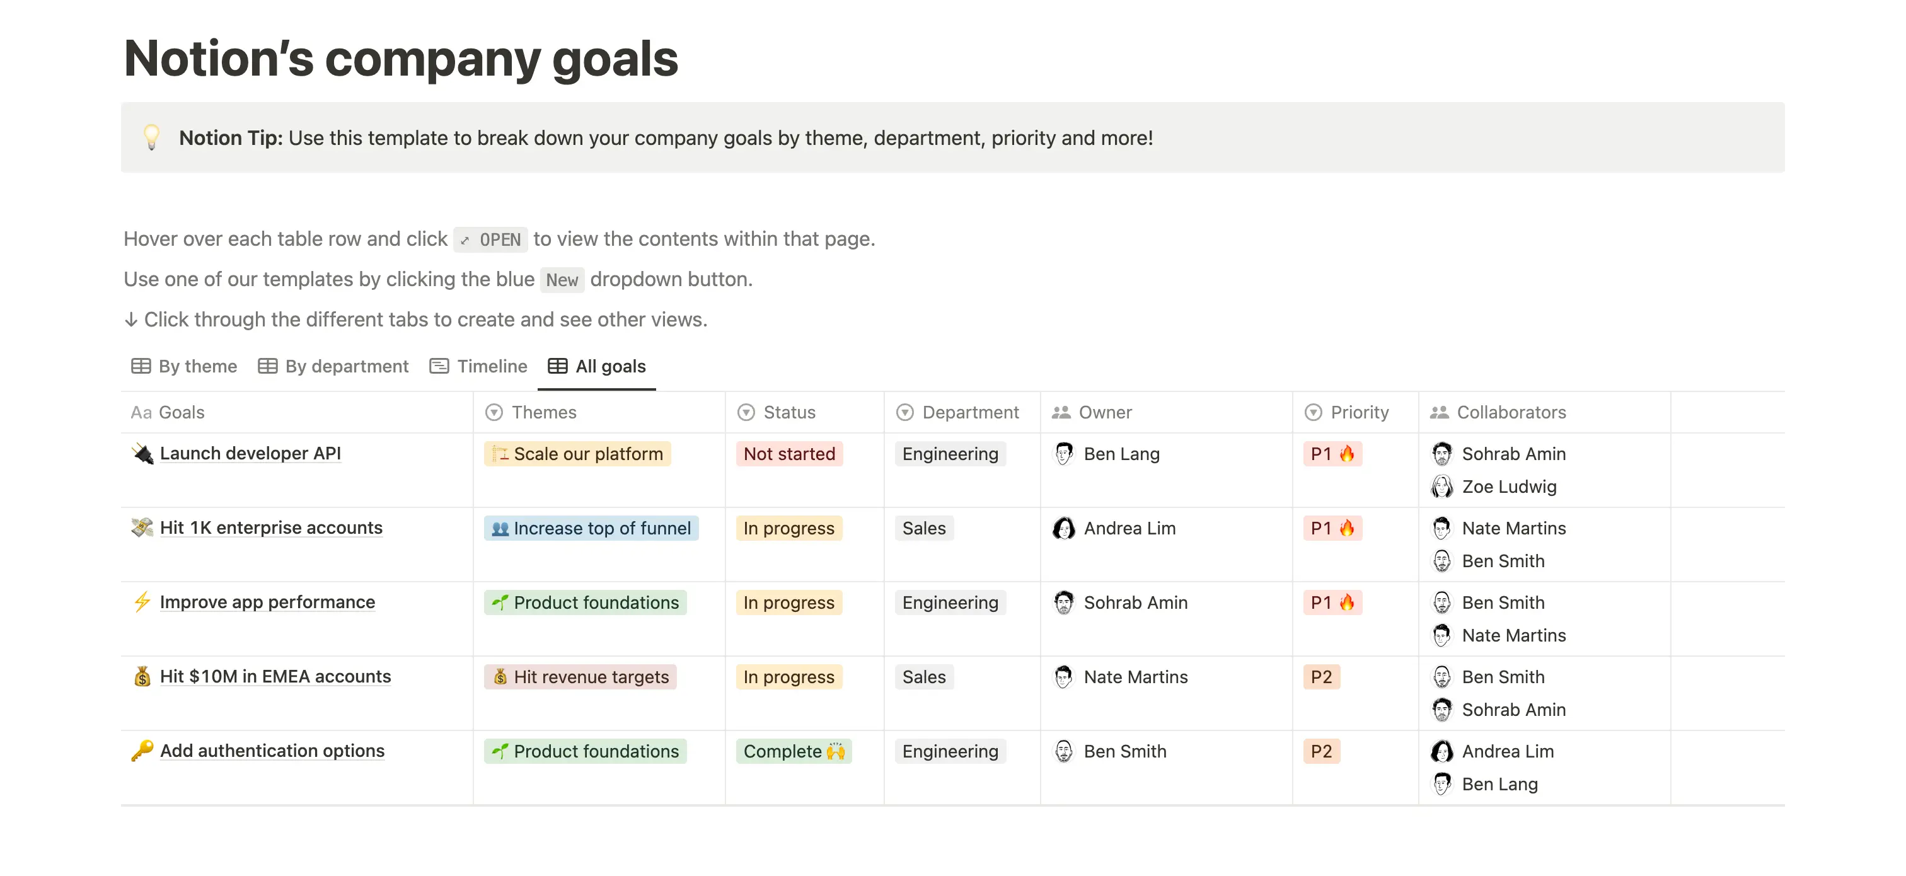Click the money bag icon beside Hit $10M in EMEA accounts

pos(141,676)
